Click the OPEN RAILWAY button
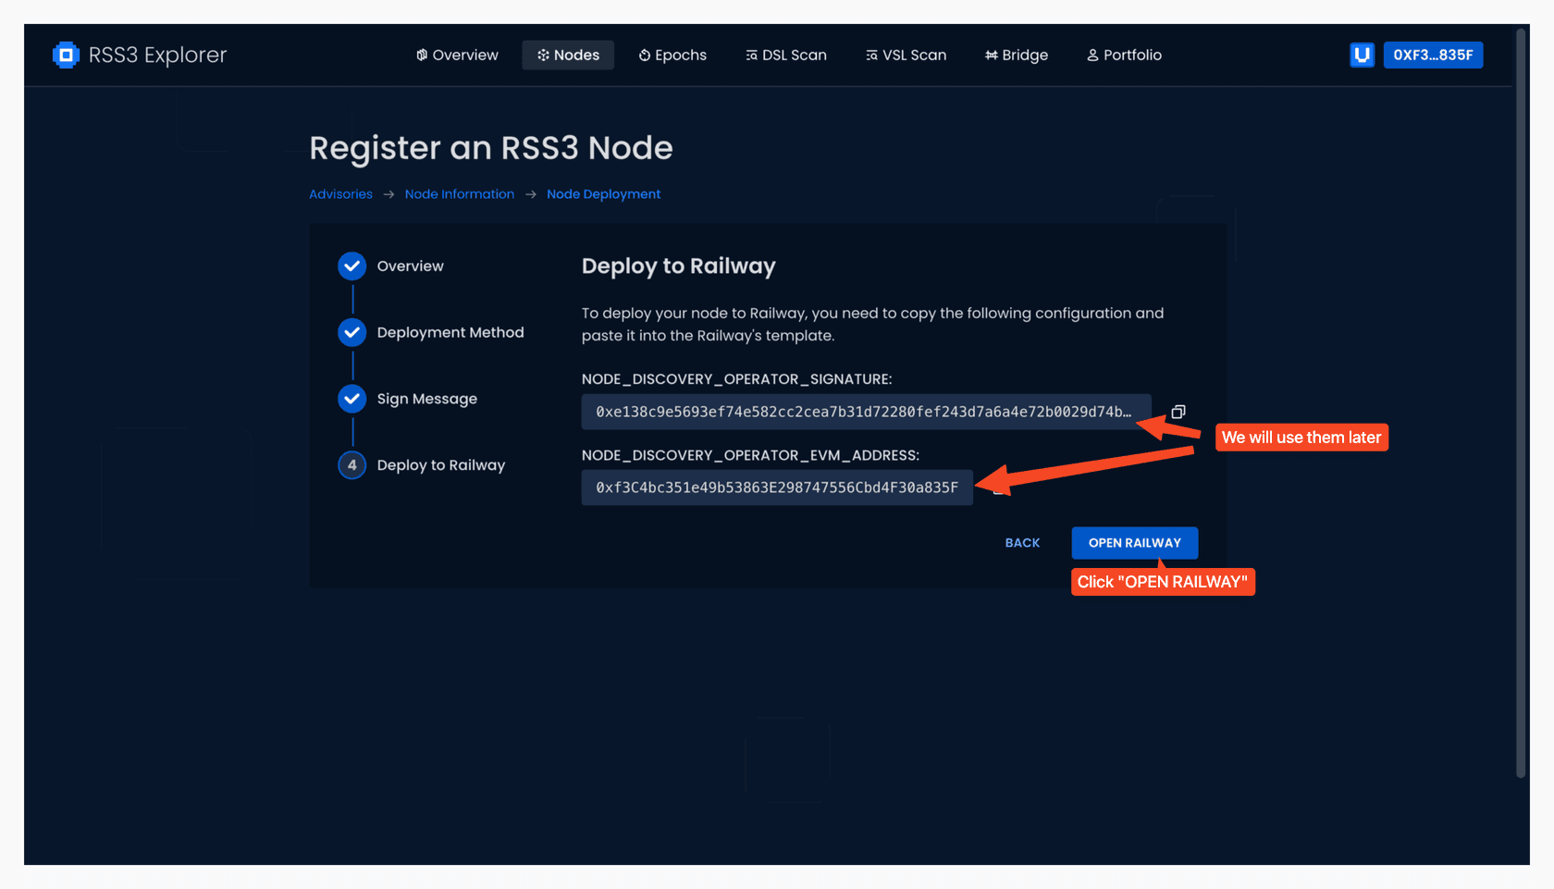The width and height of the screenshot is (1554, 889). [1135, 543]
